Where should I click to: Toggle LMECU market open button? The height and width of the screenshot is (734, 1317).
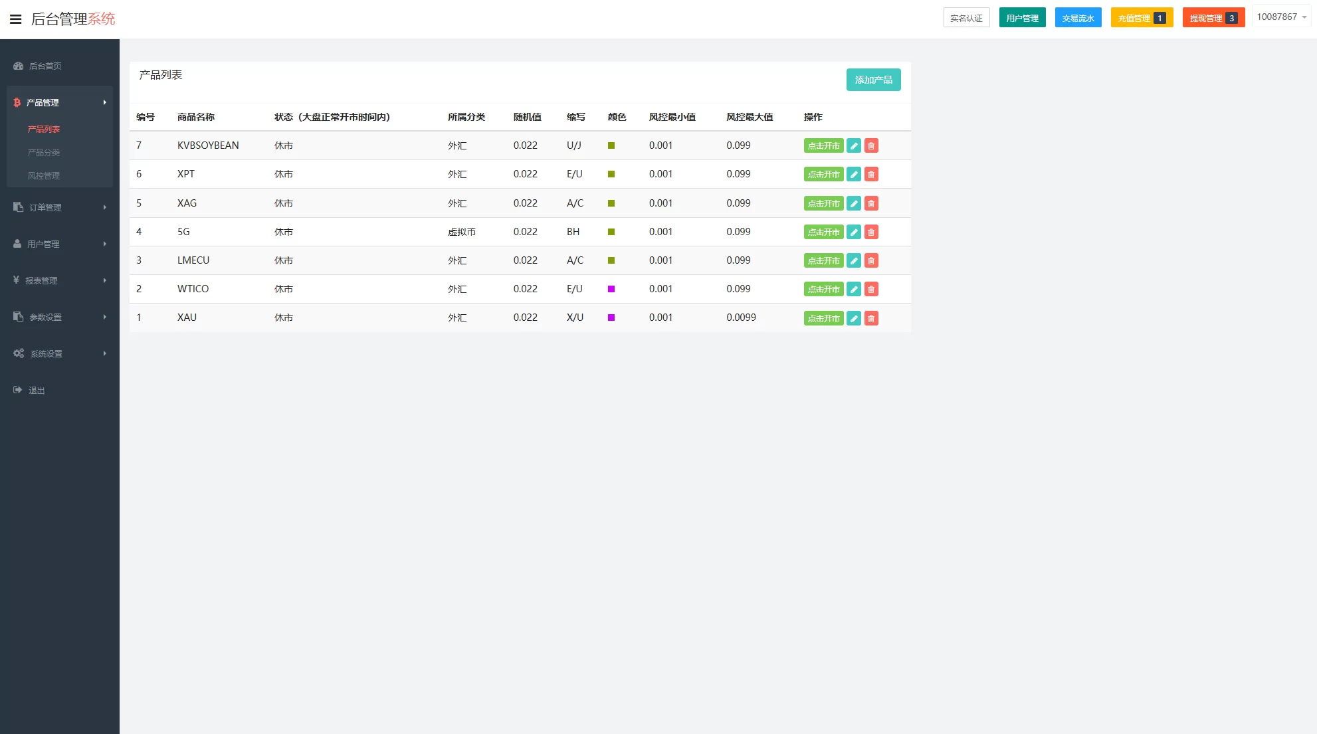point(823,261)
